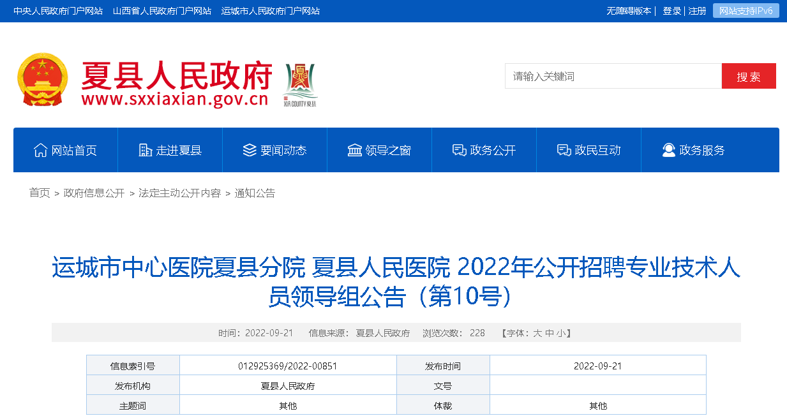Viewport: 787px width, 416px height.
Task: Click the person icon beside 政务服务
Action: coord(668,151)
